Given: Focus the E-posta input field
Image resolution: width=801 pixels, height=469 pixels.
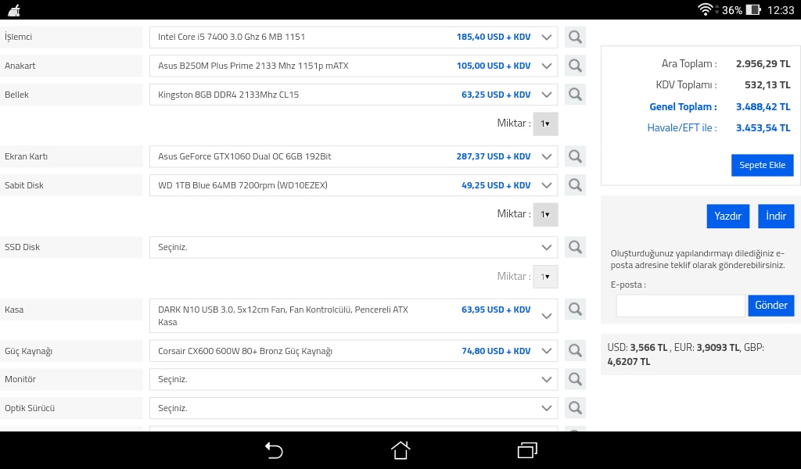Looking at the screenshot, I should pos(681,306).
